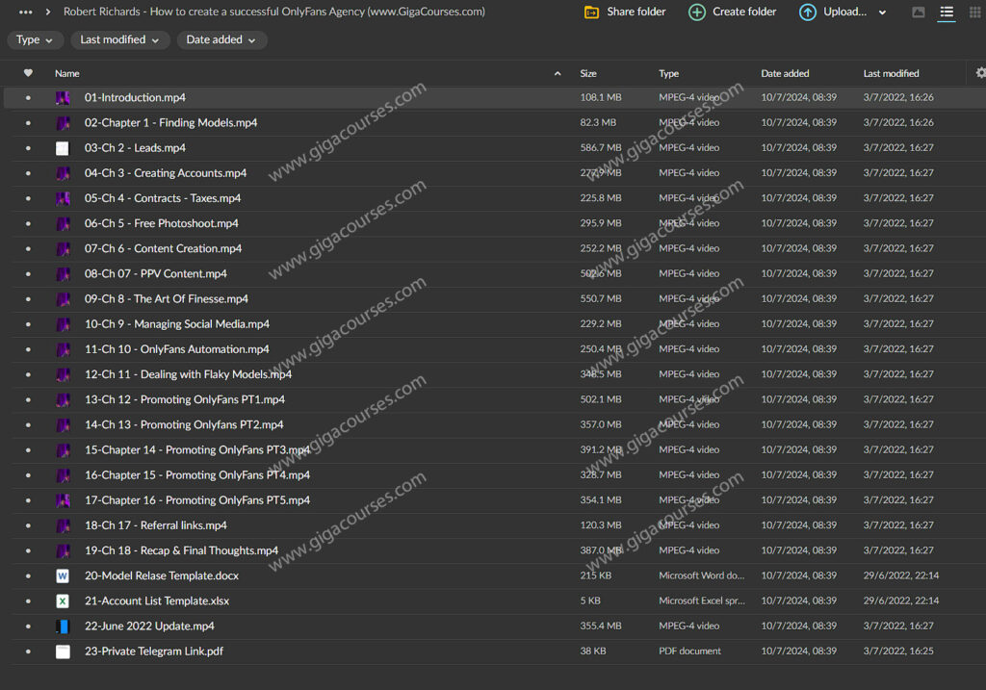Toggle favorite dot for 23-Private Telegram Link.pdf
This screenshot has width=986, height=690.
pyautogui.click(x=28, y=652)
